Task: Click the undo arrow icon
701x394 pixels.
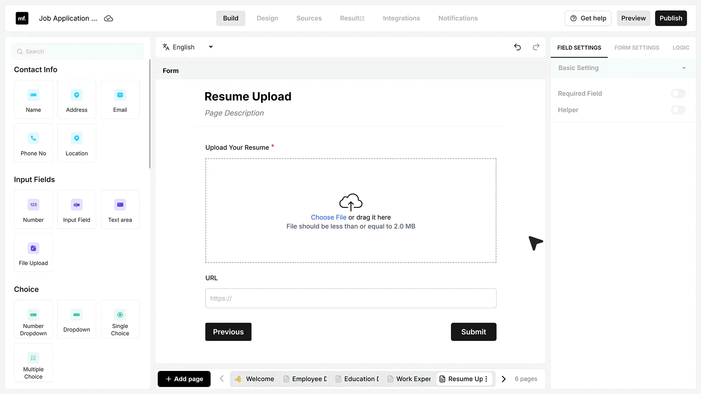Action: tap(517, 47)
